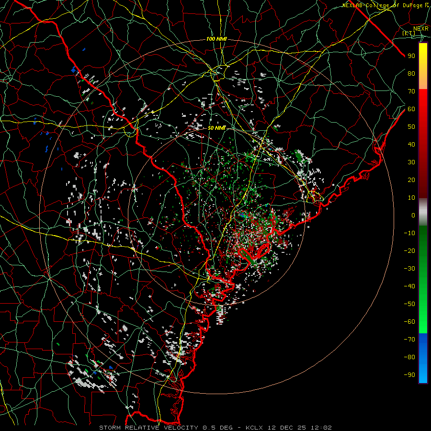This screenshot has height=431, width=431.
Task: Click the 40 value on velocity scale
Action: pyautogui.click(x=411, y=144)
